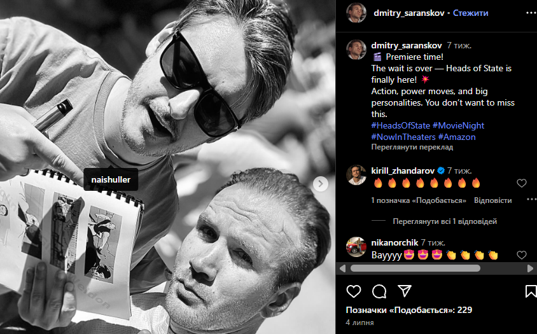Like the post with heart icon

point(353,291)
